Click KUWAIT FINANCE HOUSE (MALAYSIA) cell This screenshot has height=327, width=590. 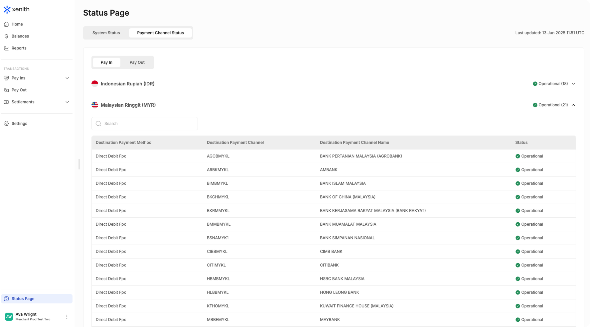[357, 306]
